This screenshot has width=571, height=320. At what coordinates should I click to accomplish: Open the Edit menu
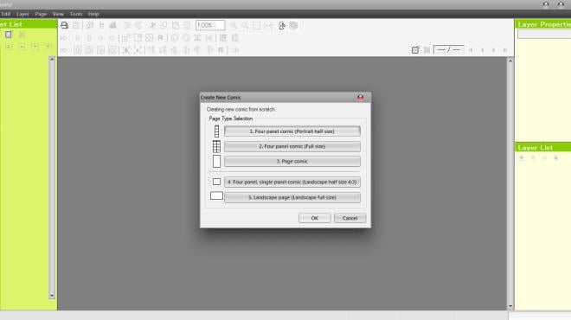6,14
